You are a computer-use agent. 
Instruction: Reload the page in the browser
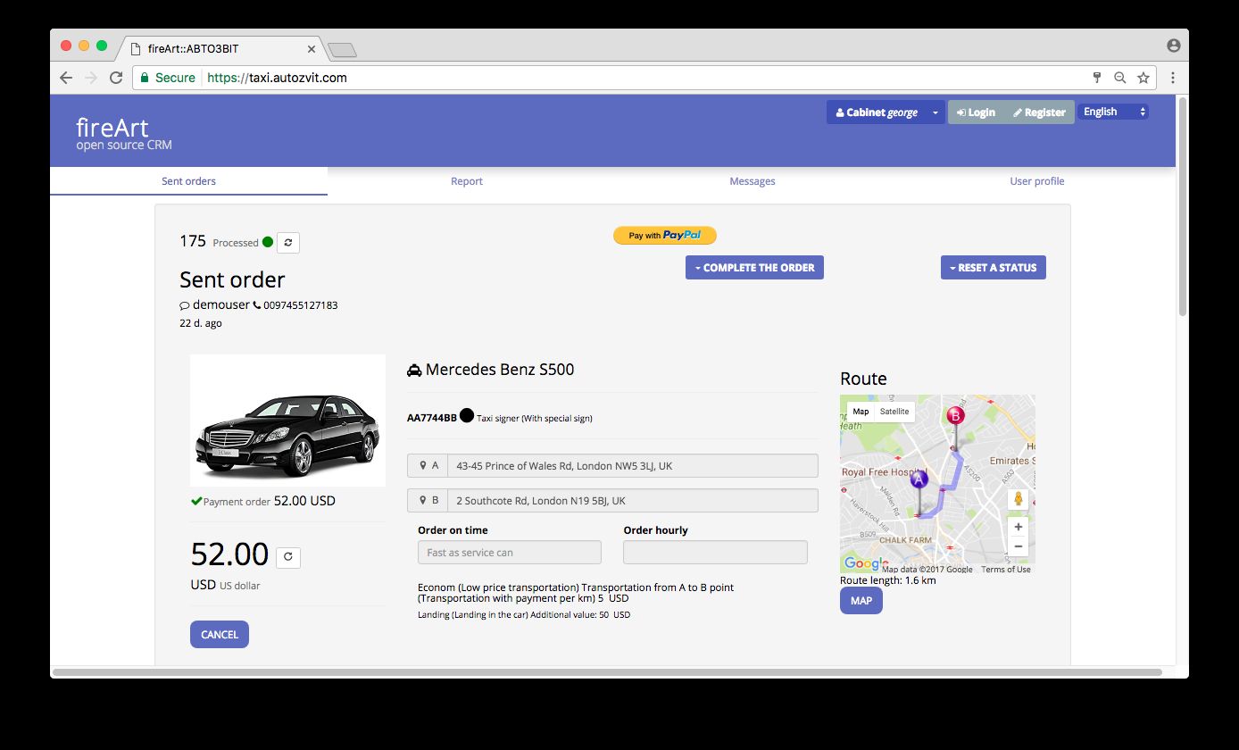tap(116, 78)
